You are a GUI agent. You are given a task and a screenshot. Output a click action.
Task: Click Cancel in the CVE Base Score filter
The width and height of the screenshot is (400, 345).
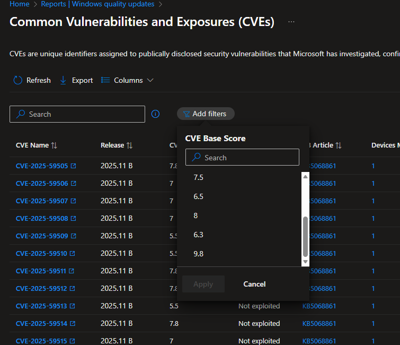point(254,284)
